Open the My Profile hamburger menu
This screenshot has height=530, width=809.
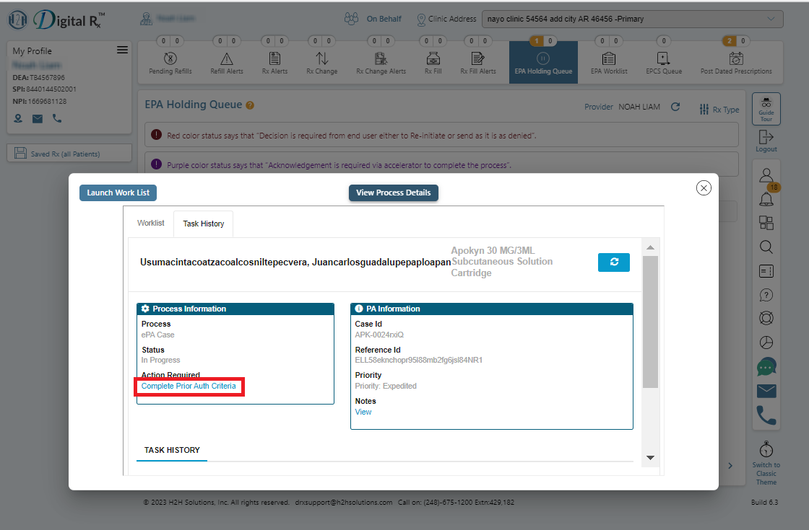122,50
